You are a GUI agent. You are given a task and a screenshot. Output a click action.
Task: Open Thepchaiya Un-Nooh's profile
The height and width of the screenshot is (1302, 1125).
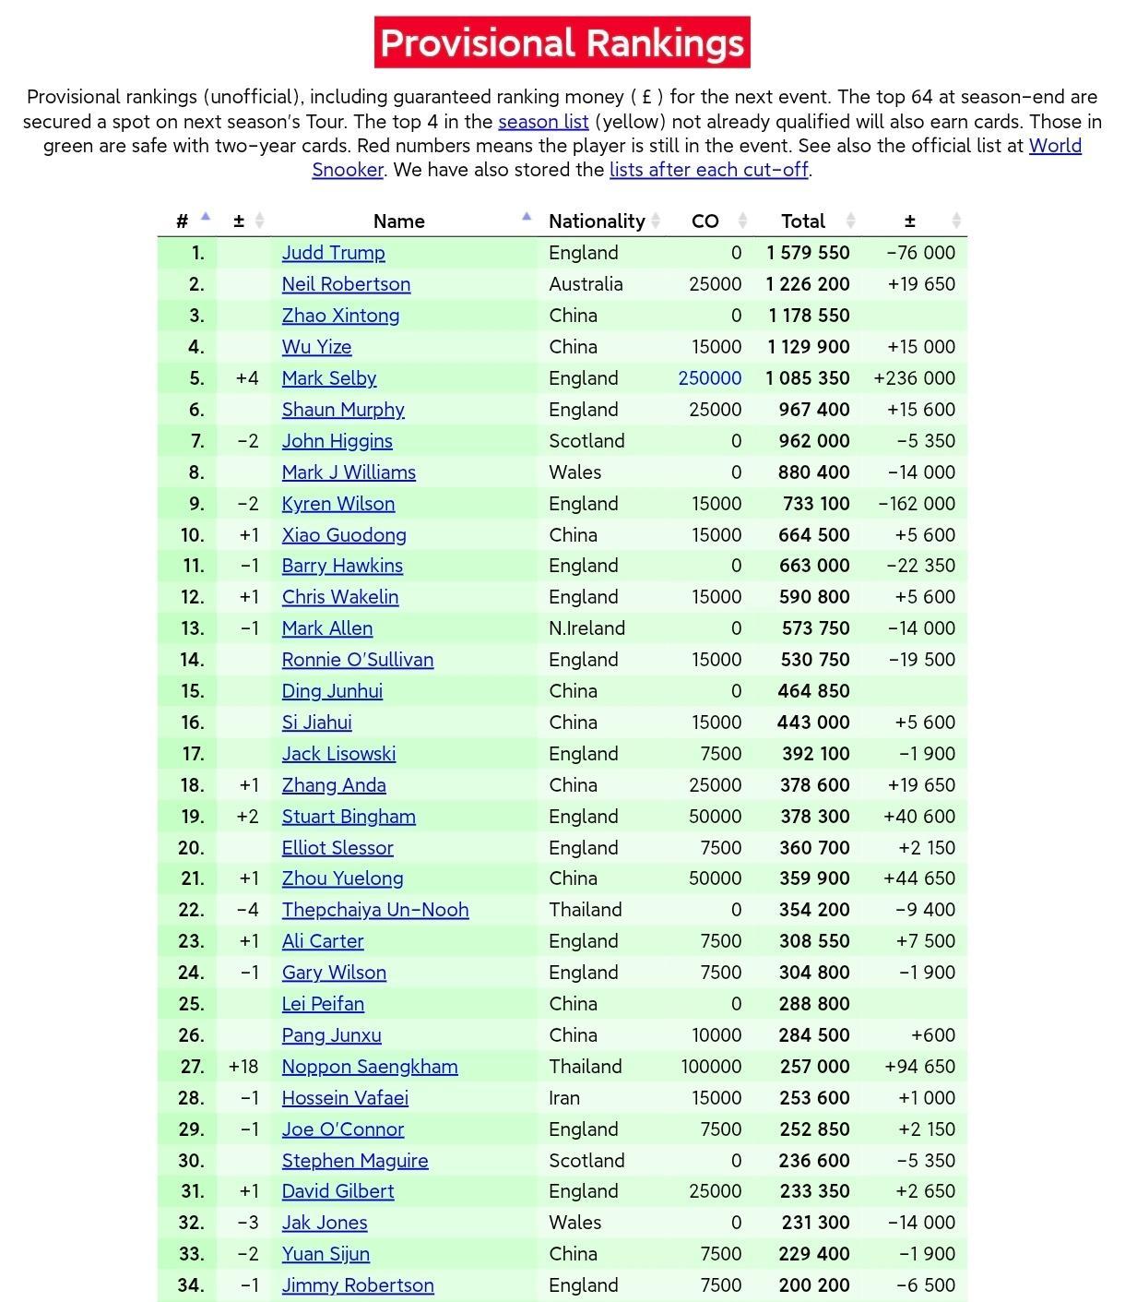click(374, 909)
